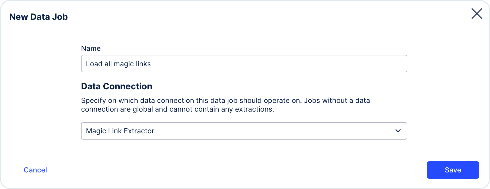Expand the dropdown chevron arrow

pyautogui.click(x=398, y=131)
